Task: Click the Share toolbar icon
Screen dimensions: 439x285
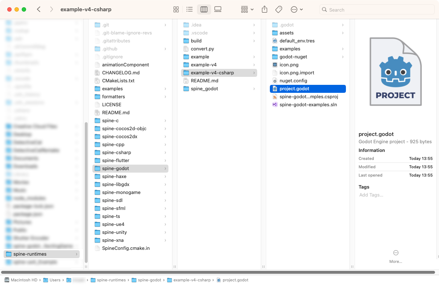Action: [x=264, y=9]
